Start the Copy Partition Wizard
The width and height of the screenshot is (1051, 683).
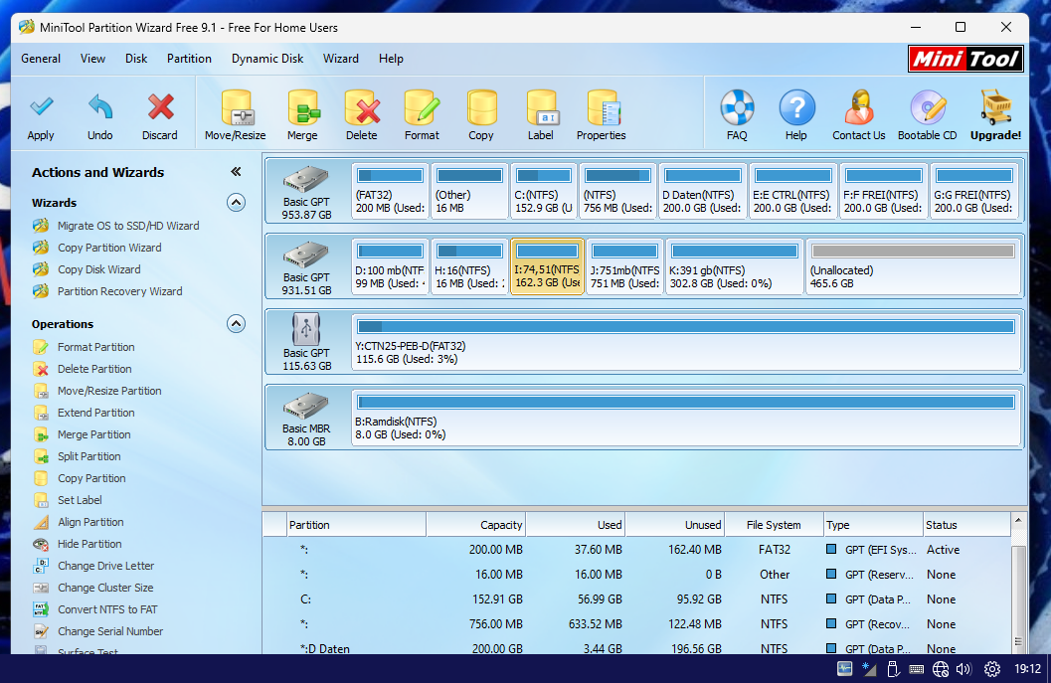point(109,248)
